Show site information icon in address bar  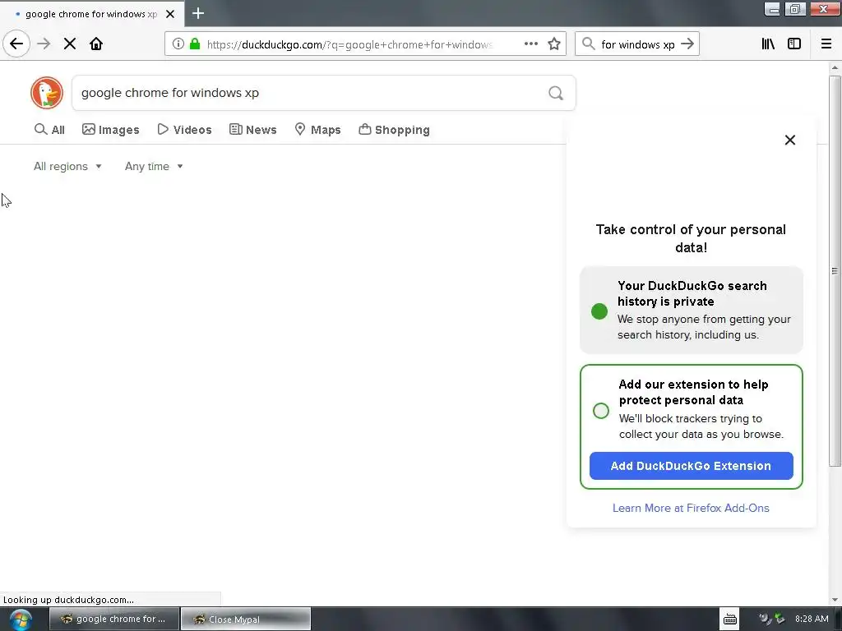click(178, 44)
